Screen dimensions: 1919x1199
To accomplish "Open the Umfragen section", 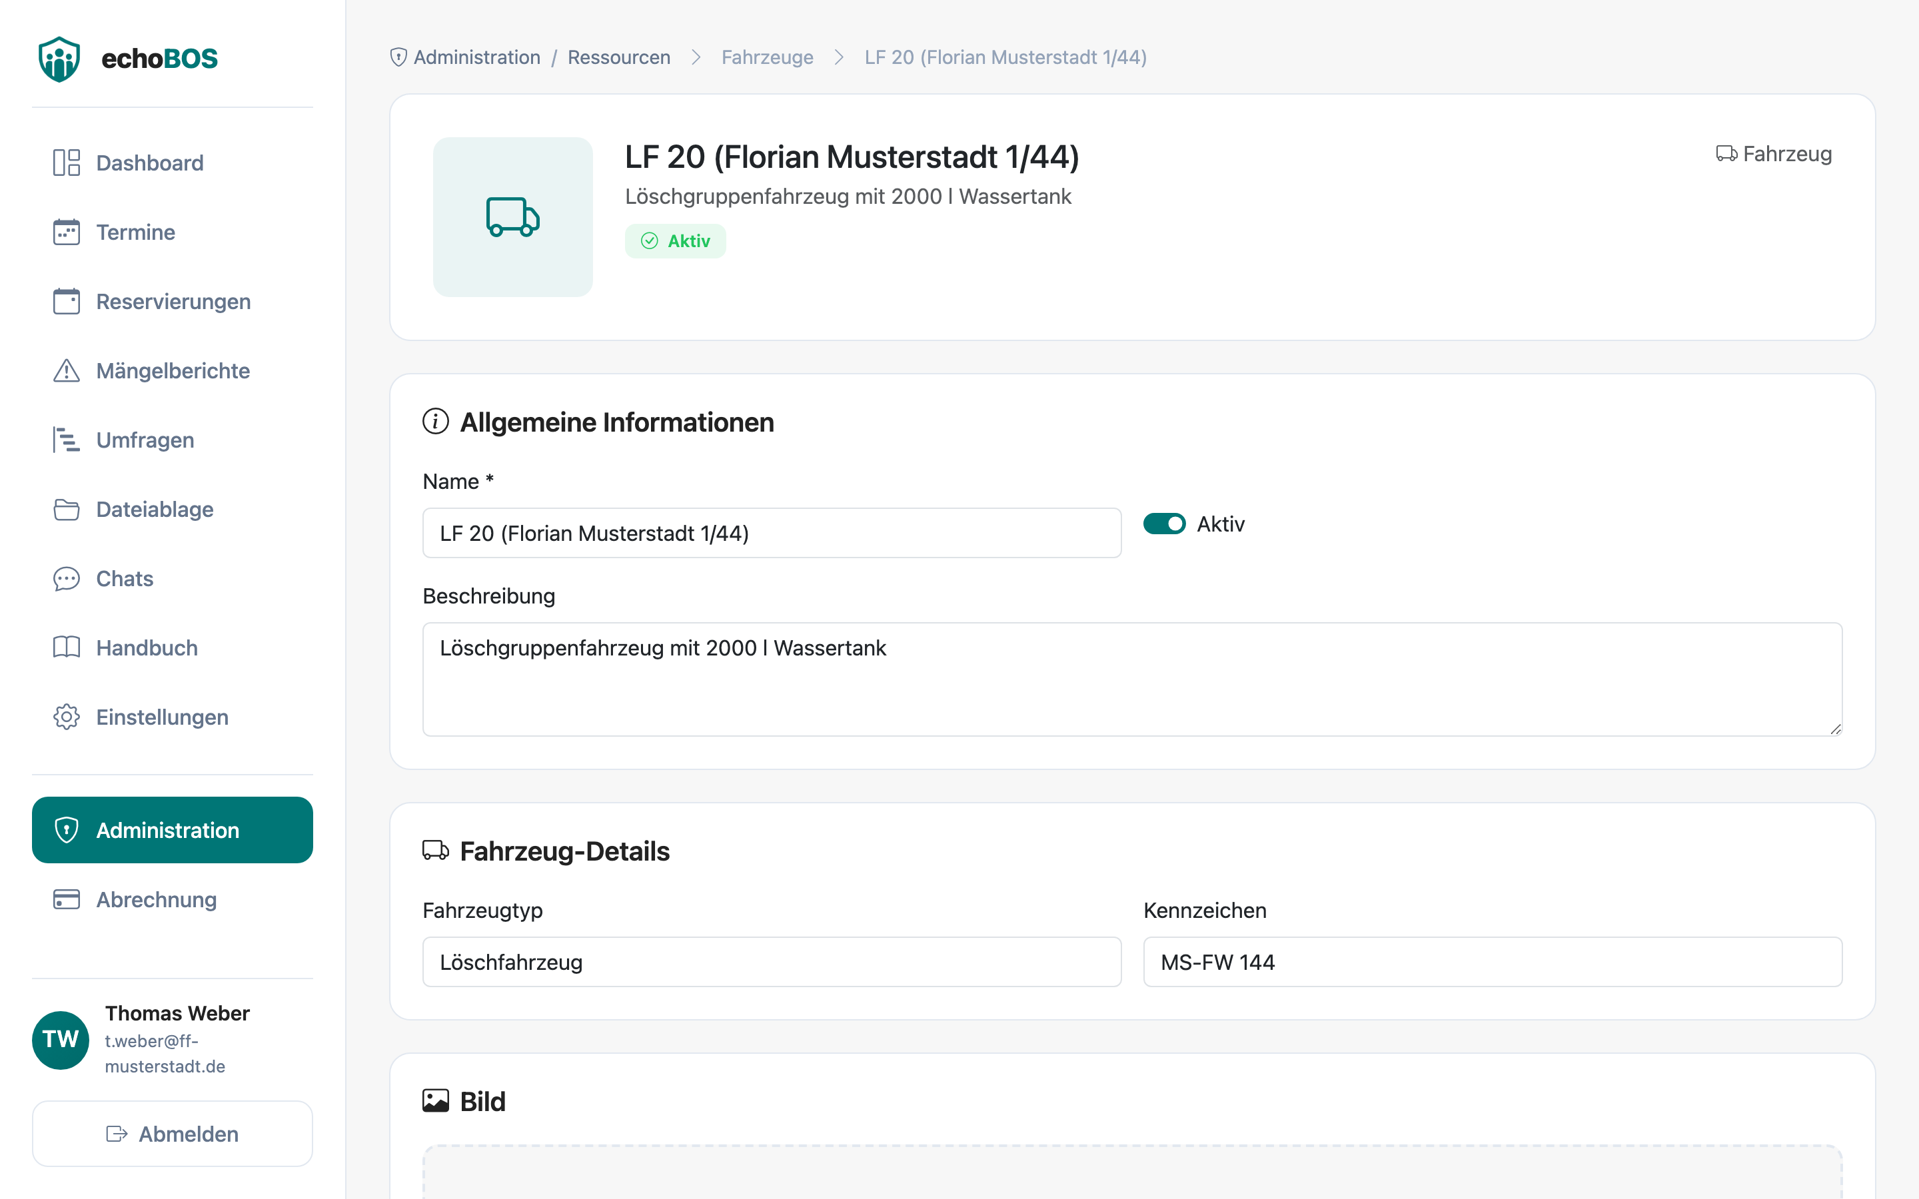I will (x=173, y=440).
